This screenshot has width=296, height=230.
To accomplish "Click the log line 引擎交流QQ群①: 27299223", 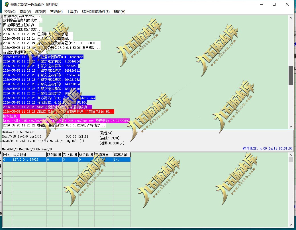I will click(x=40, y=66).
